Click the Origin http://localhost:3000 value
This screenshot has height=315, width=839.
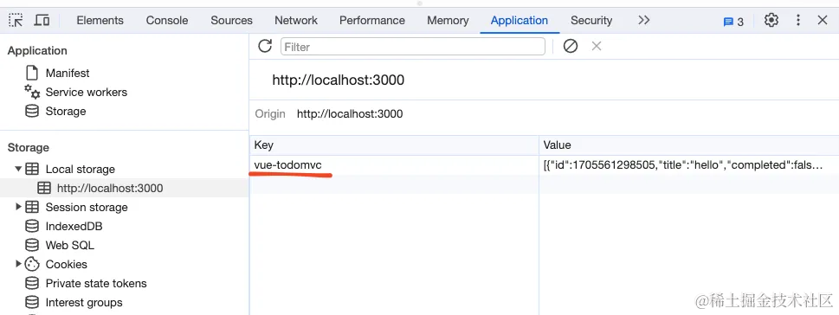click(350, 114)
